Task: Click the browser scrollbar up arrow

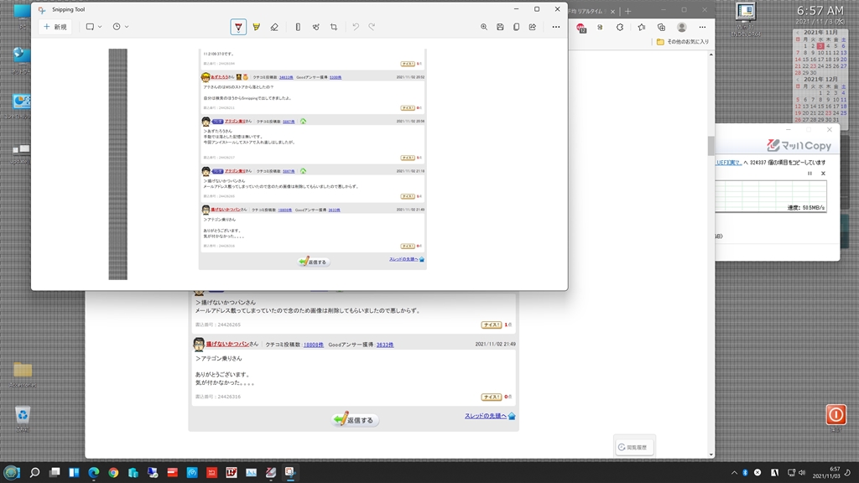Action: (711, 55)
